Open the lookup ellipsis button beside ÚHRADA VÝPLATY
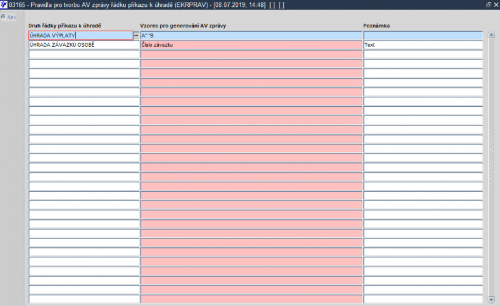Viewport: 500px width, 306px height. 136,36
